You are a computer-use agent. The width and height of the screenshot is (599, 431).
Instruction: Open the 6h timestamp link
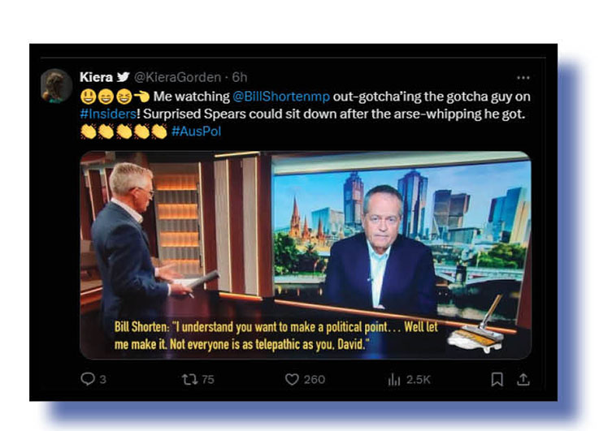coord(240,77)
